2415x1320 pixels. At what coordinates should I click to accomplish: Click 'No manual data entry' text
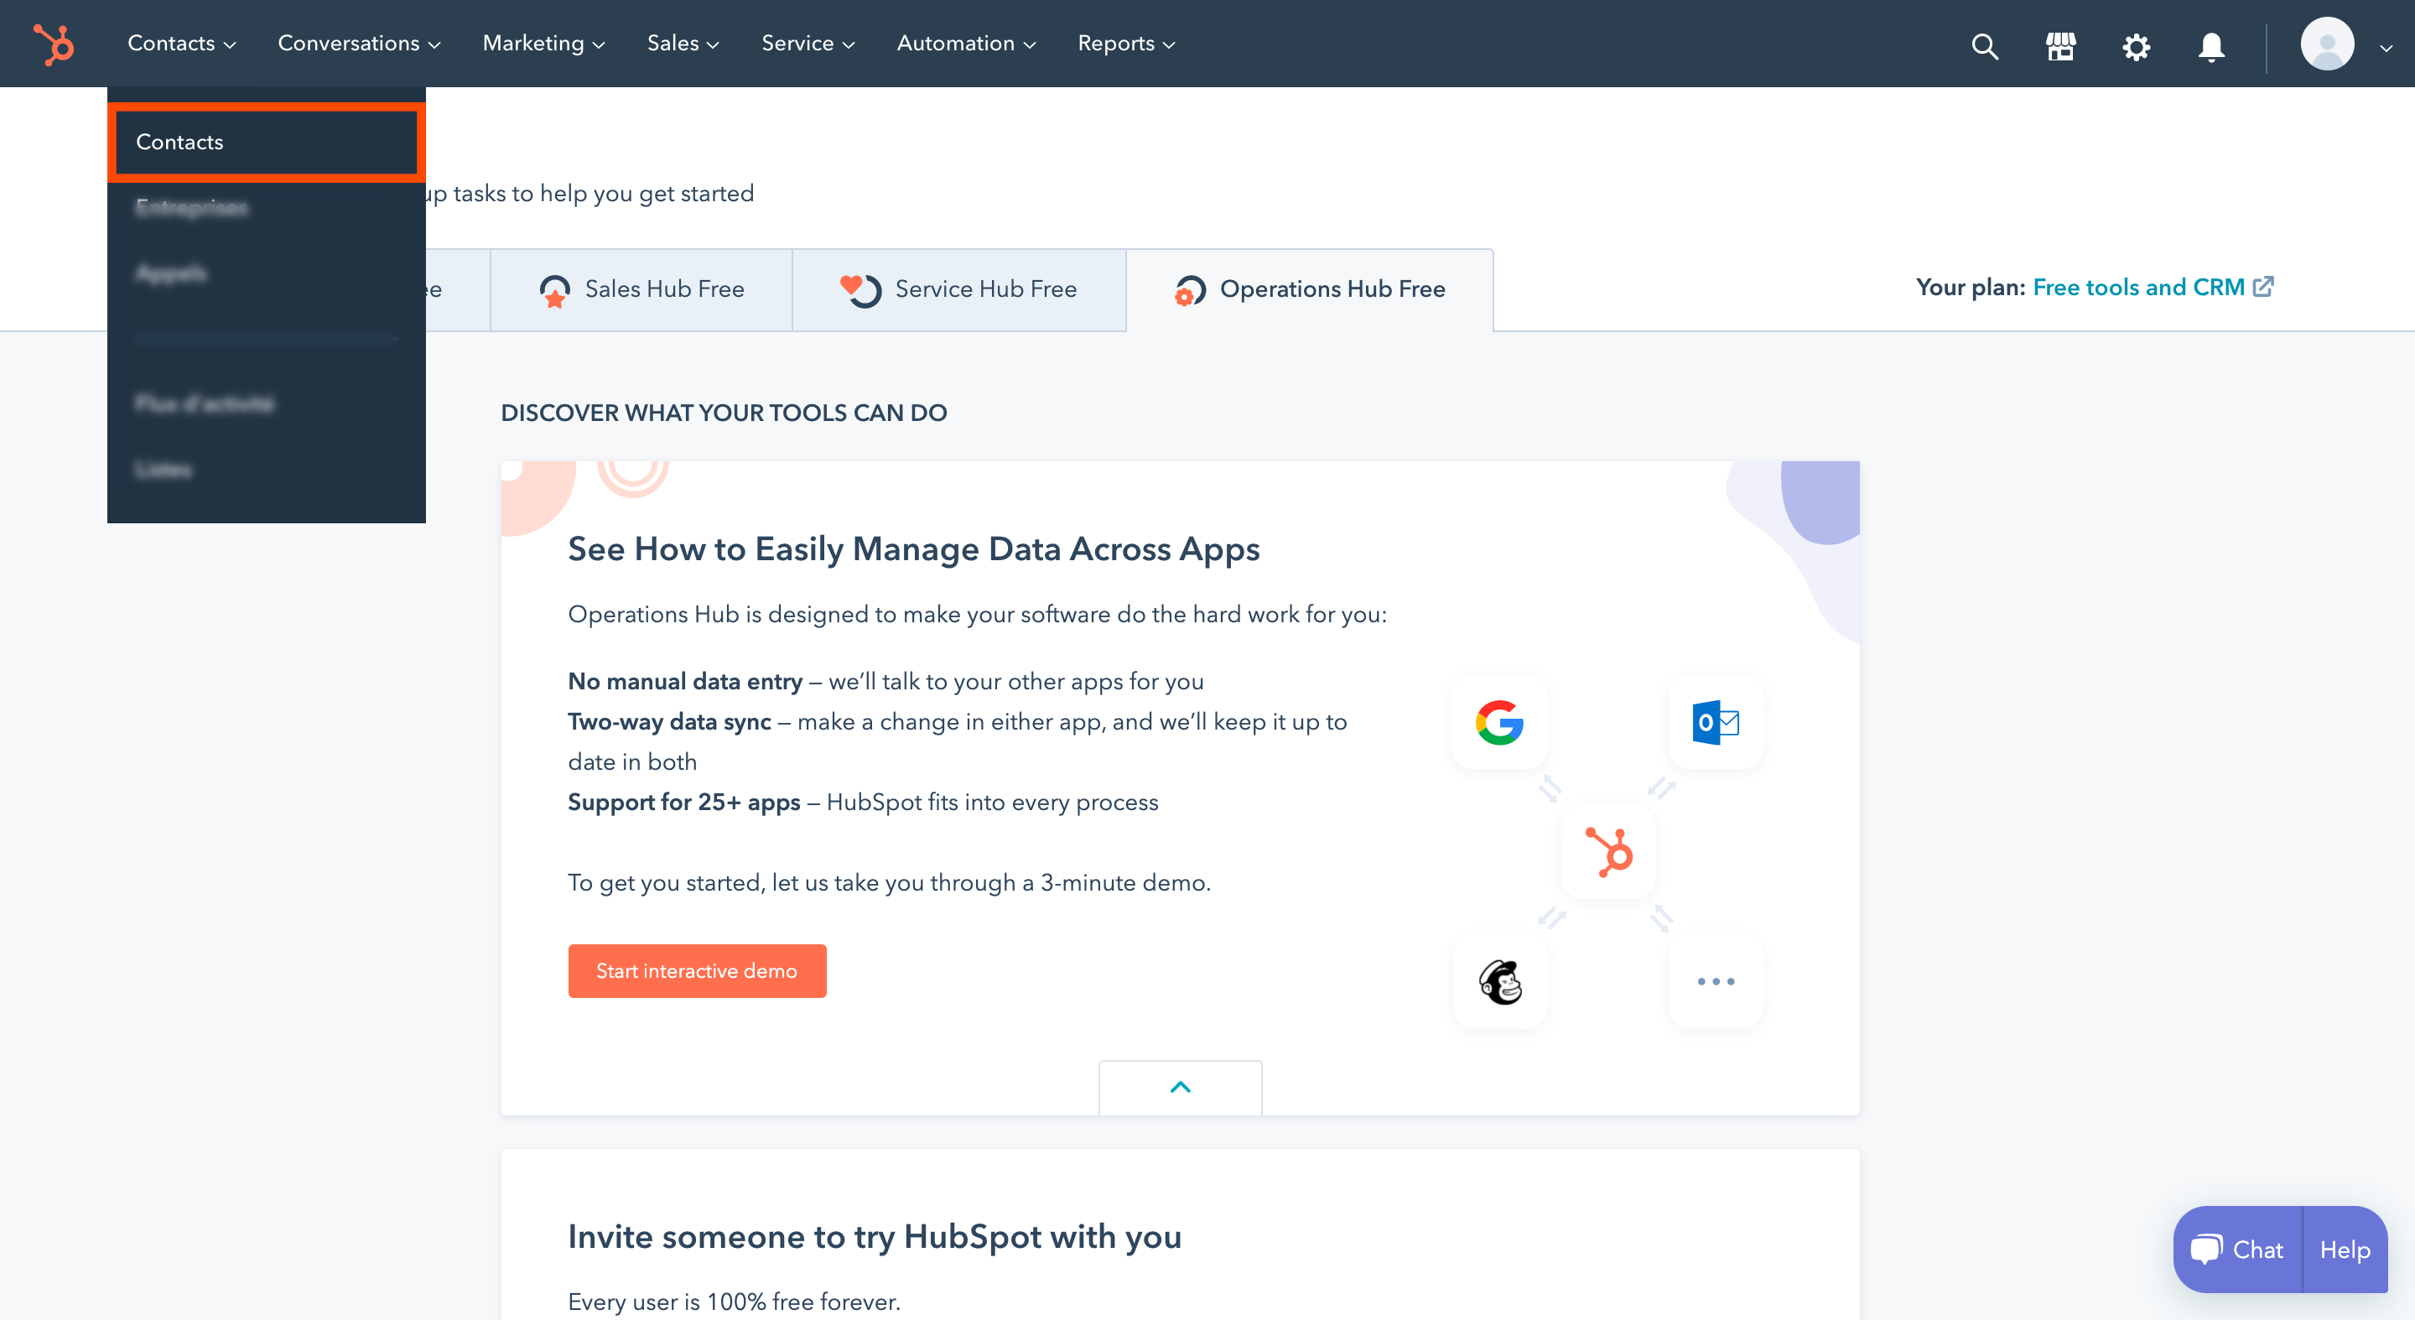685,681
